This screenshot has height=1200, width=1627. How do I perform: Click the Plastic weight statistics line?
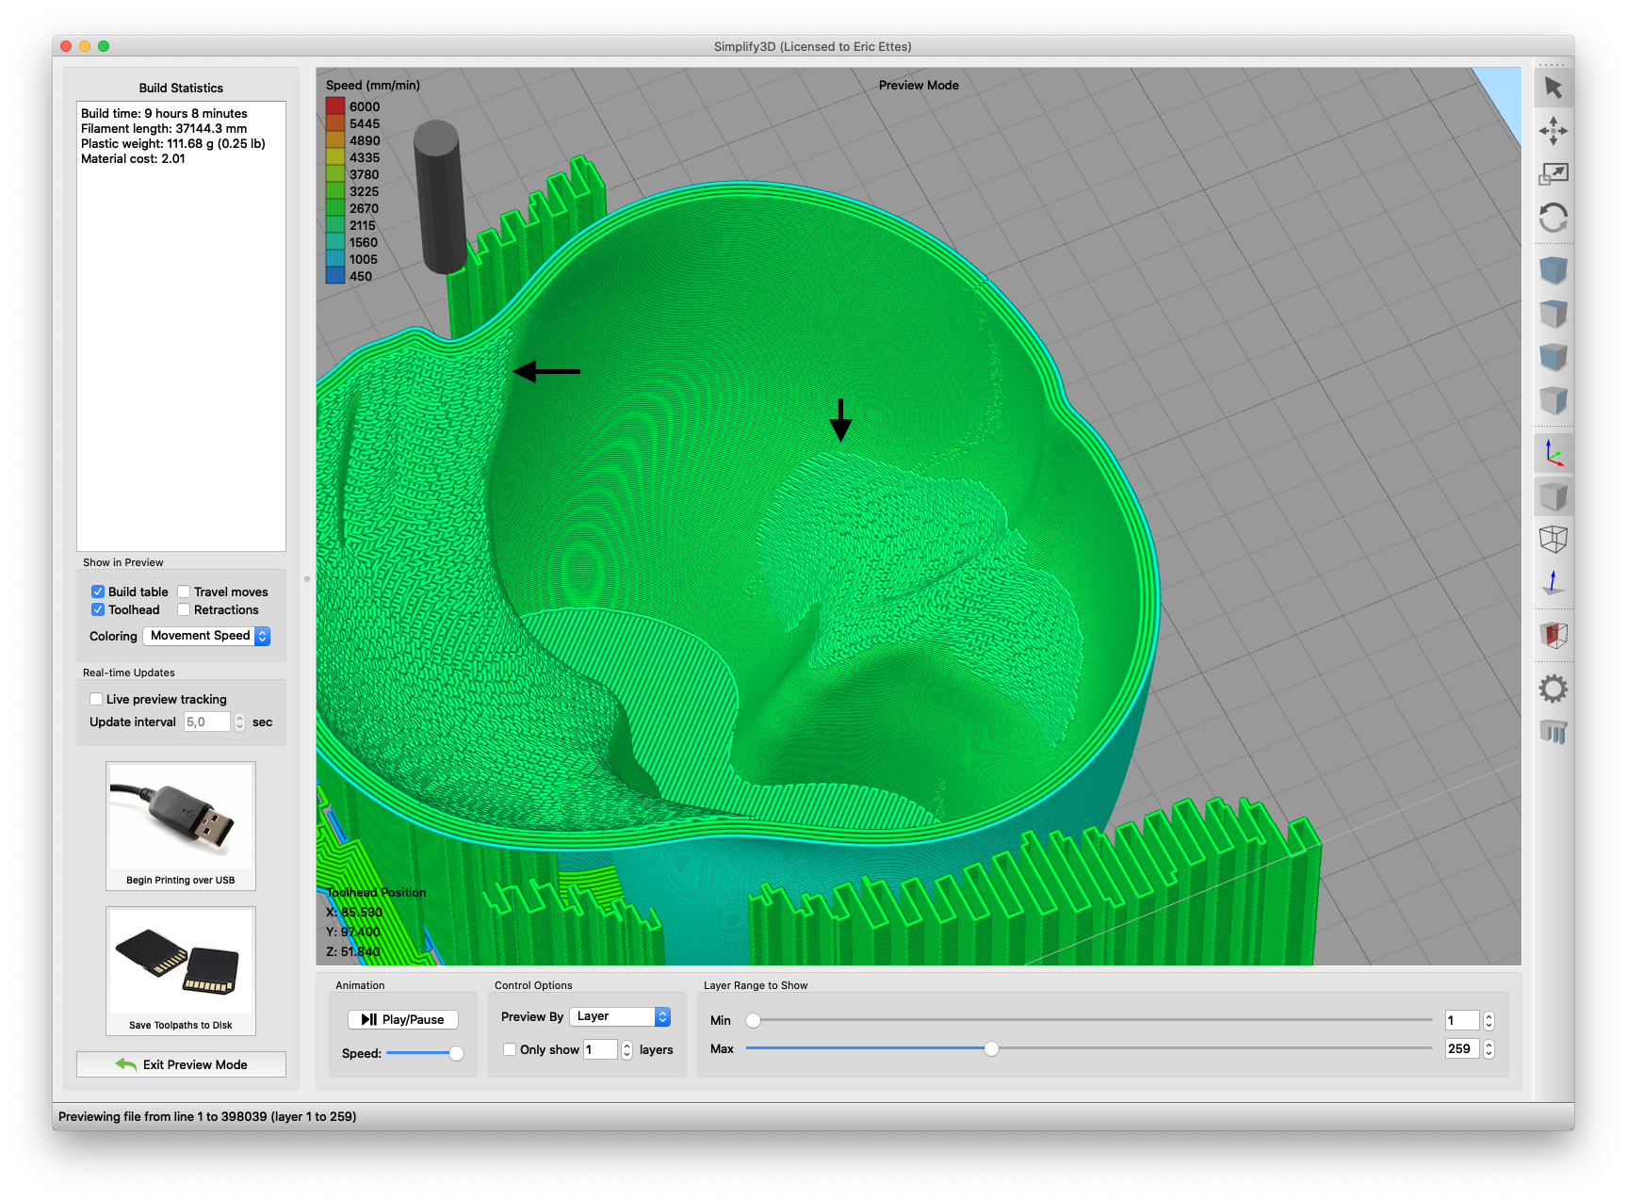click(173, 143)
